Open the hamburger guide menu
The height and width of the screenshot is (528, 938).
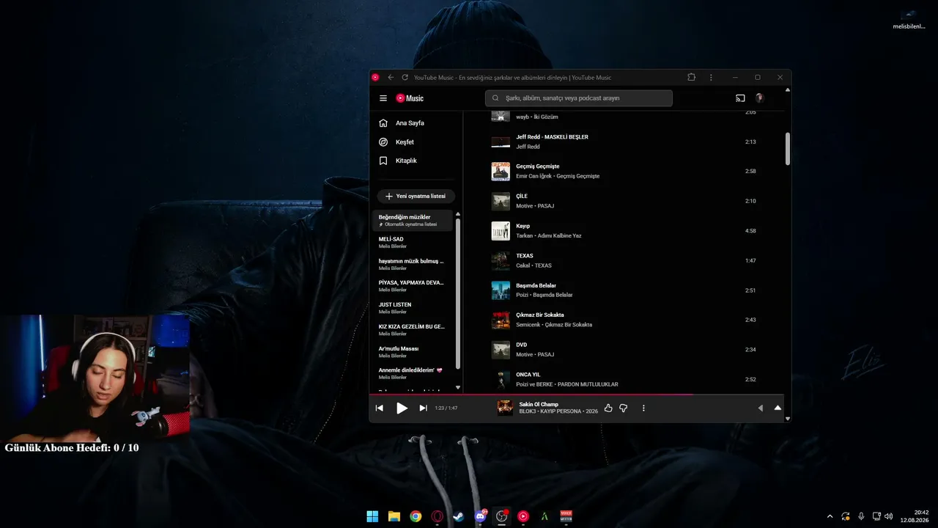[x=383, y=98]
